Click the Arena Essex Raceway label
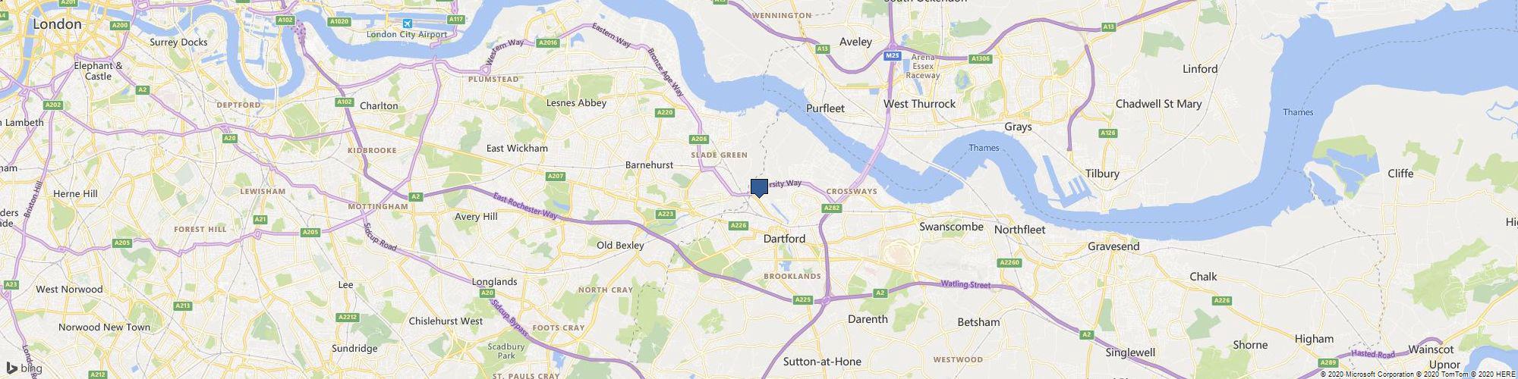This screenshot has width=1518, height=379. point(924,66)
